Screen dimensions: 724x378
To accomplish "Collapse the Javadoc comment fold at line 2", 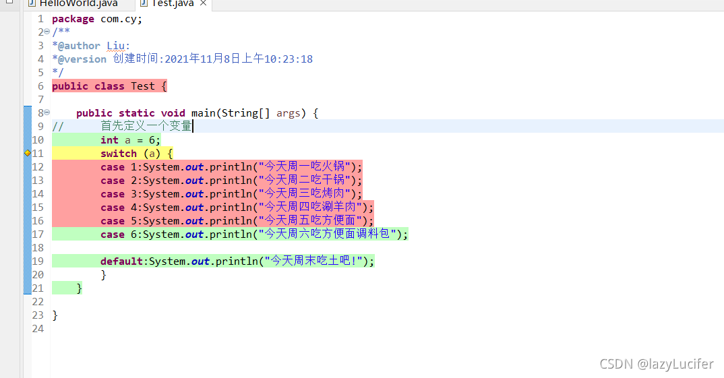I will 47,32.
